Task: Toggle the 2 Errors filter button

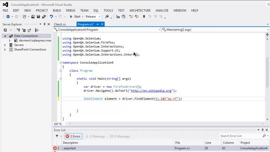Action: [73, 136]
